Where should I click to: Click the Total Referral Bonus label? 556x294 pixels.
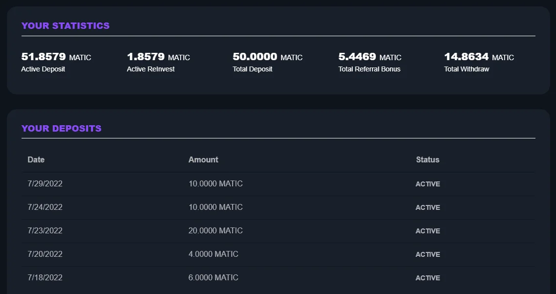point(370,69)
